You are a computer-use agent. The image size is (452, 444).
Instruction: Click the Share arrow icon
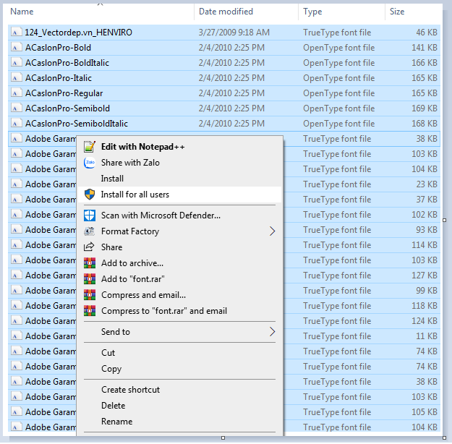90,247
